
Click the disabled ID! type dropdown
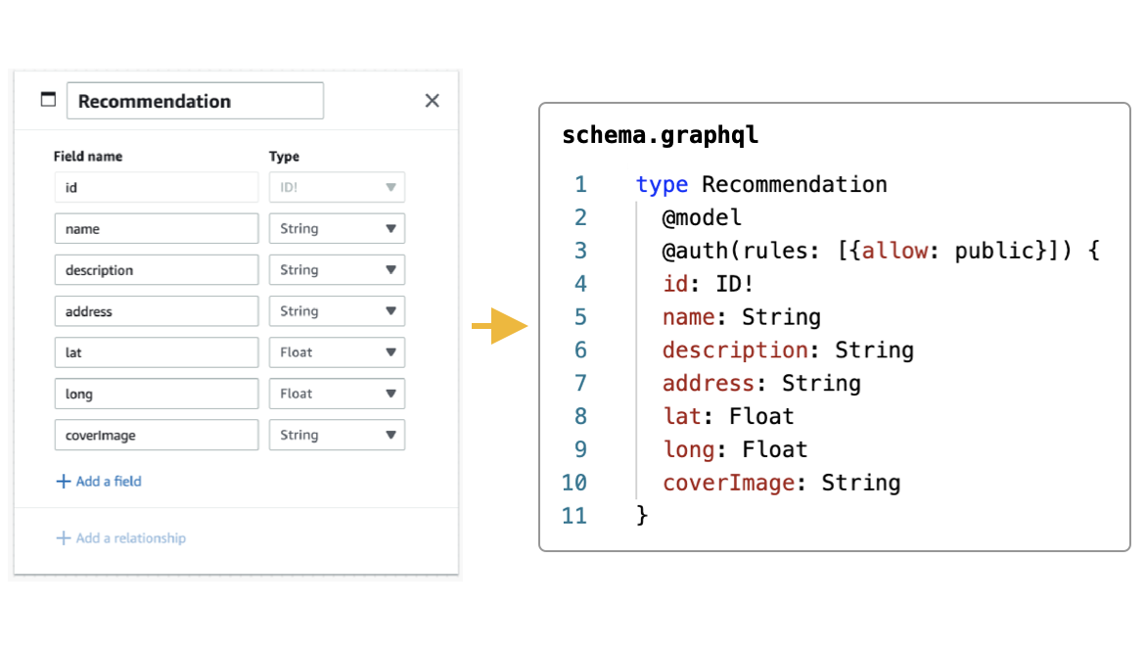(x=337, y=187)
